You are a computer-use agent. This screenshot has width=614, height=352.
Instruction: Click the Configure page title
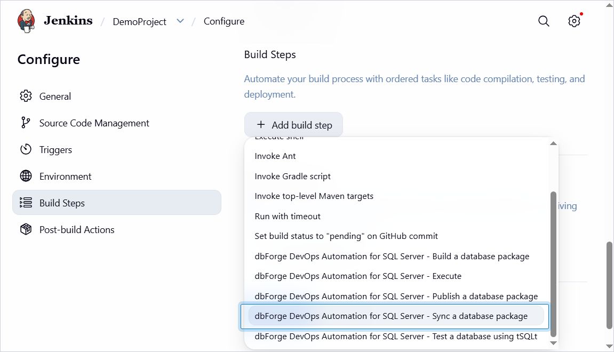click(x=49, y=60)
